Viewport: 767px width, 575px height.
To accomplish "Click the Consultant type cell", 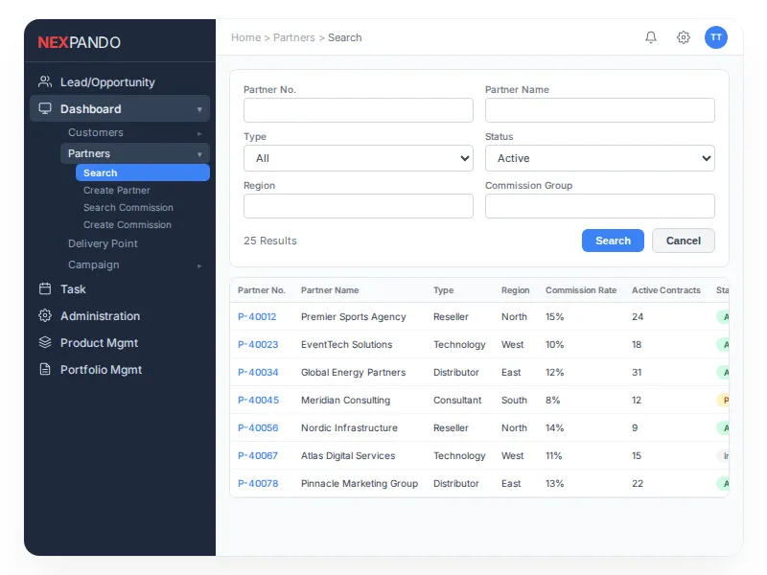I will [x=457, y=401].
